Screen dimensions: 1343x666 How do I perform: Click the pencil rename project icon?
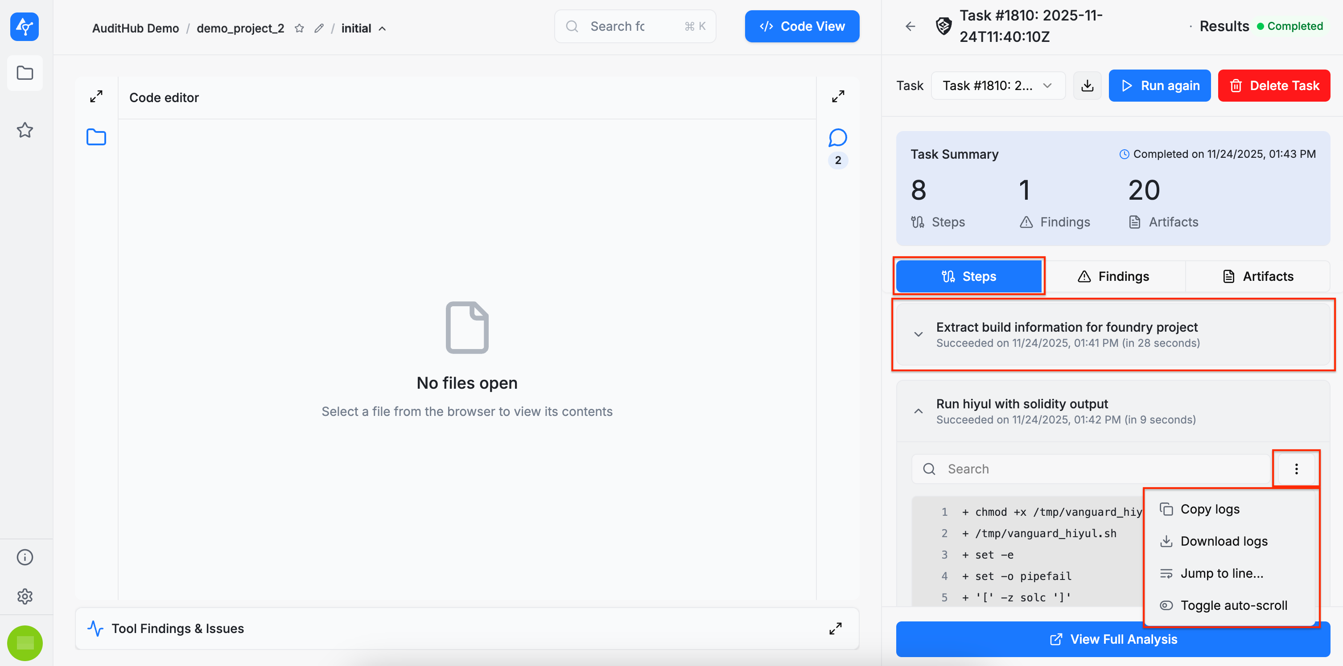[x=319, y=28]
